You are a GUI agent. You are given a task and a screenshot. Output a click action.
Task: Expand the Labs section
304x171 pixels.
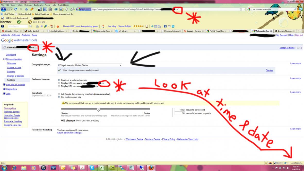4,94
